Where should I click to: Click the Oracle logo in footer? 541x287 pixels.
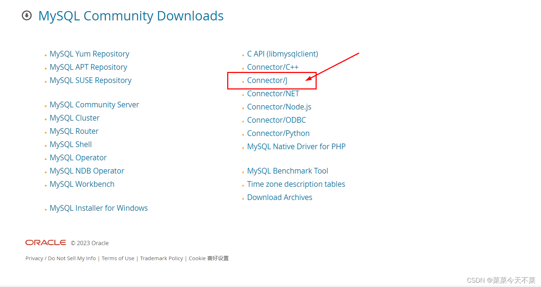pos(46,243)
